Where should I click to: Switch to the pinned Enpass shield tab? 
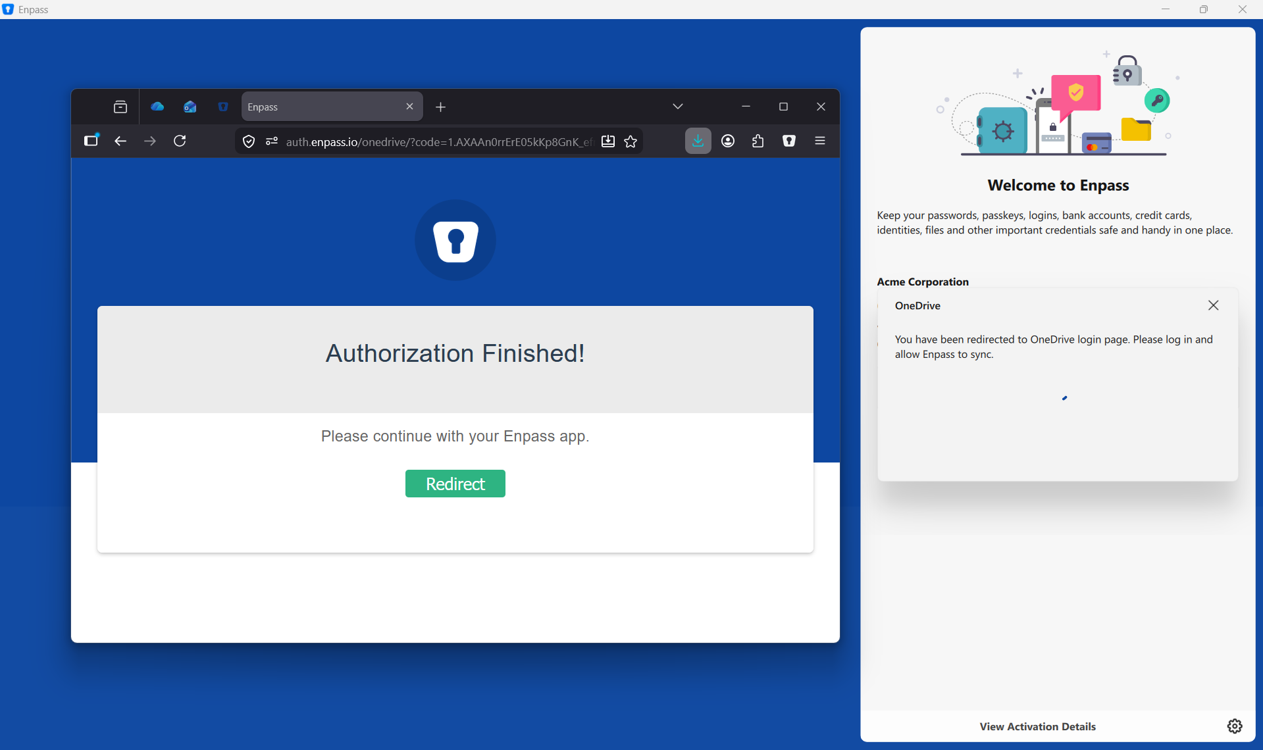point(223,107)
